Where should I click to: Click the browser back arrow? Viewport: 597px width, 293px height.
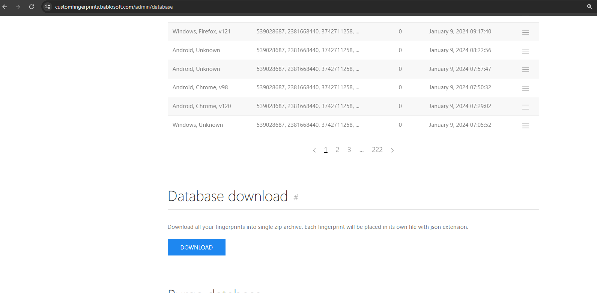point(5,7)
